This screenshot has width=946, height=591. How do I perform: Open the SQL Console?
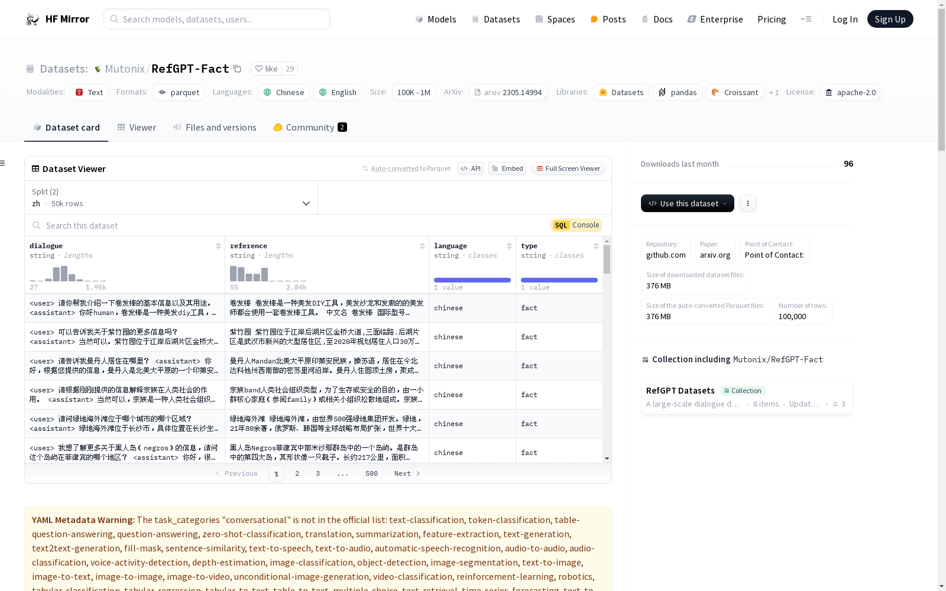pos(576,225)
